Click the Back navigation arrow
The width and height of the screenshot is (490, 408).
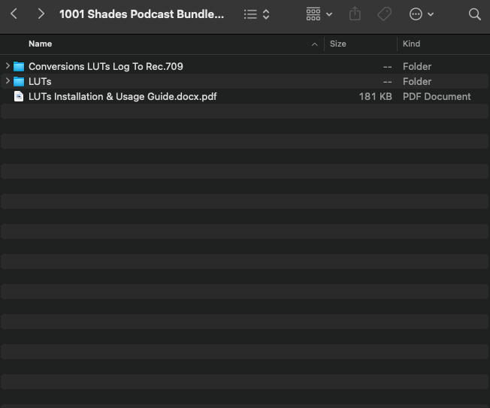pyautogui.click(x=14, y=14)
